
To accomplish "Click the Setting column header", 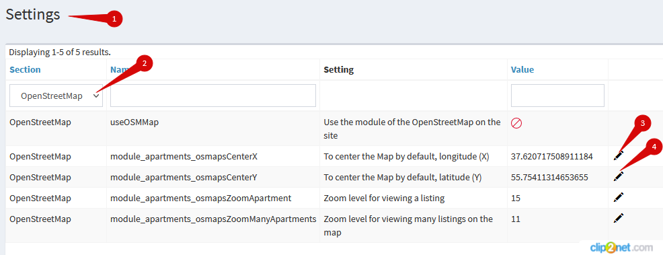I will tap(339, 70).
